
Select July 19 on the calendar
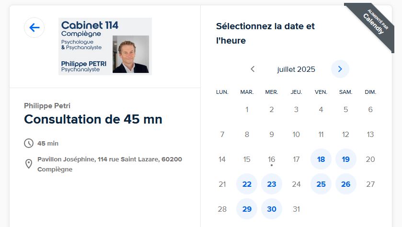point(345,159)
